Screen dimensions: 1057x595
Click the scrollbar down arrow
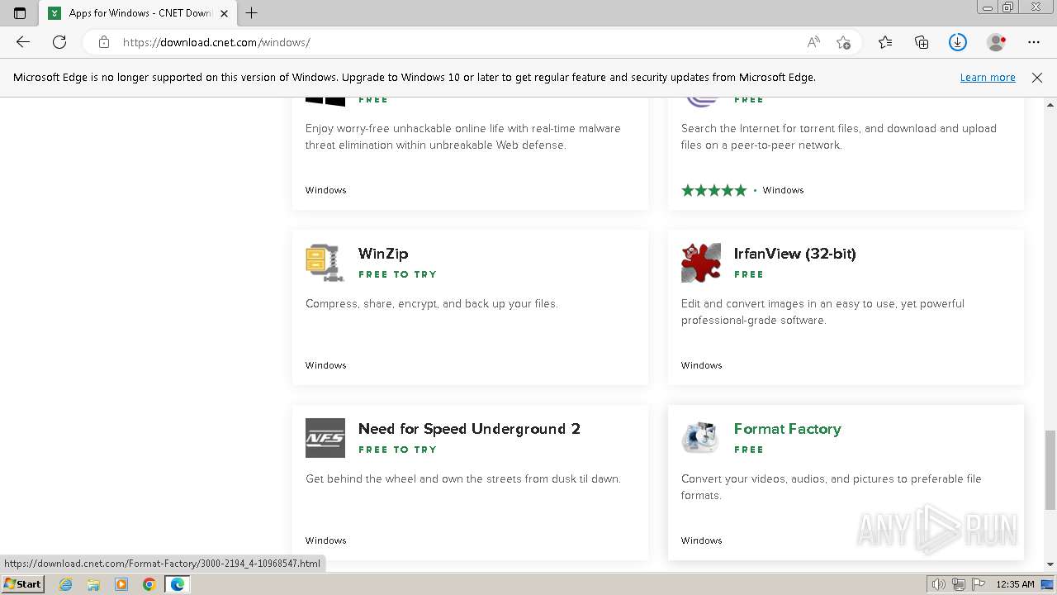(1050, 564)
